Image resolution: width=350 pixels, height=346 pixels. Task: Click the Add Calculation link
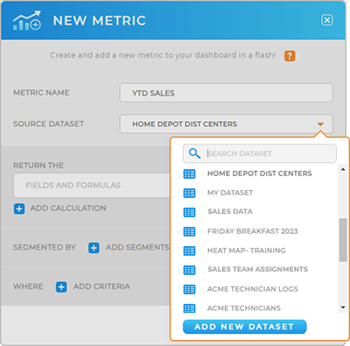(68, 208)
